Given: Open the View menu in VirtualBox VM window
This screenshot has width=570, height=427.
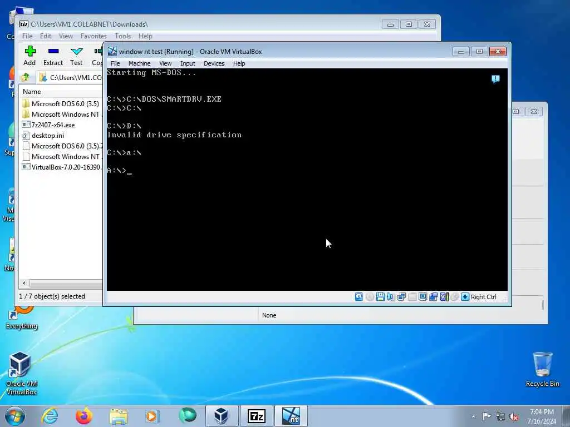Looking at the screenshot, I should [165, 63].
